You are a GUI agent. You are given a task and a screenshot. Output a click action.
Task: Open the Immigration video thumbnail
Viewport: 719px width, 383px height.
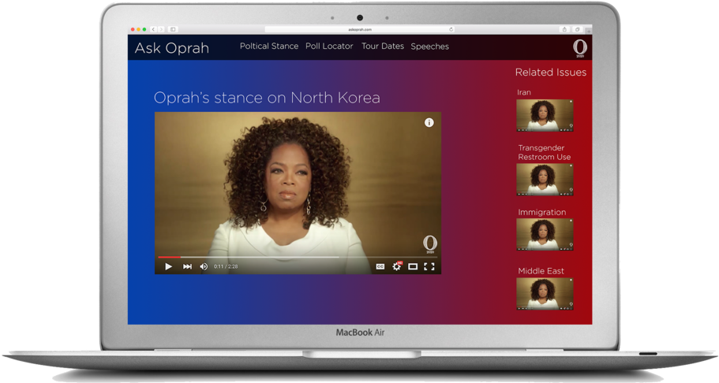pyautogui.click(x=545, y=235)
